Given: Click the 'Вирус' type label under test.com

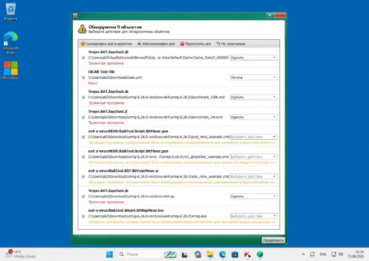Looking at the screenshot, I should tap(93, 83).
